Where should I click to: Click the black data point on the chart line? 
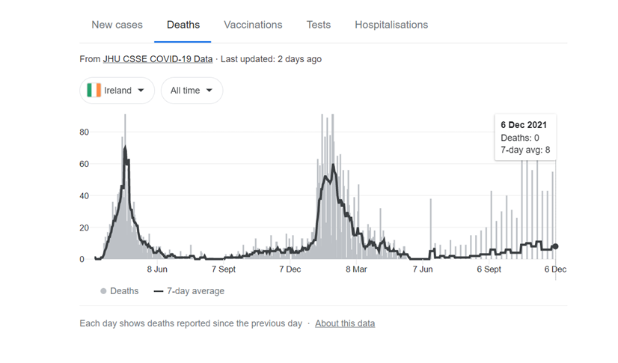pos(555,246)
